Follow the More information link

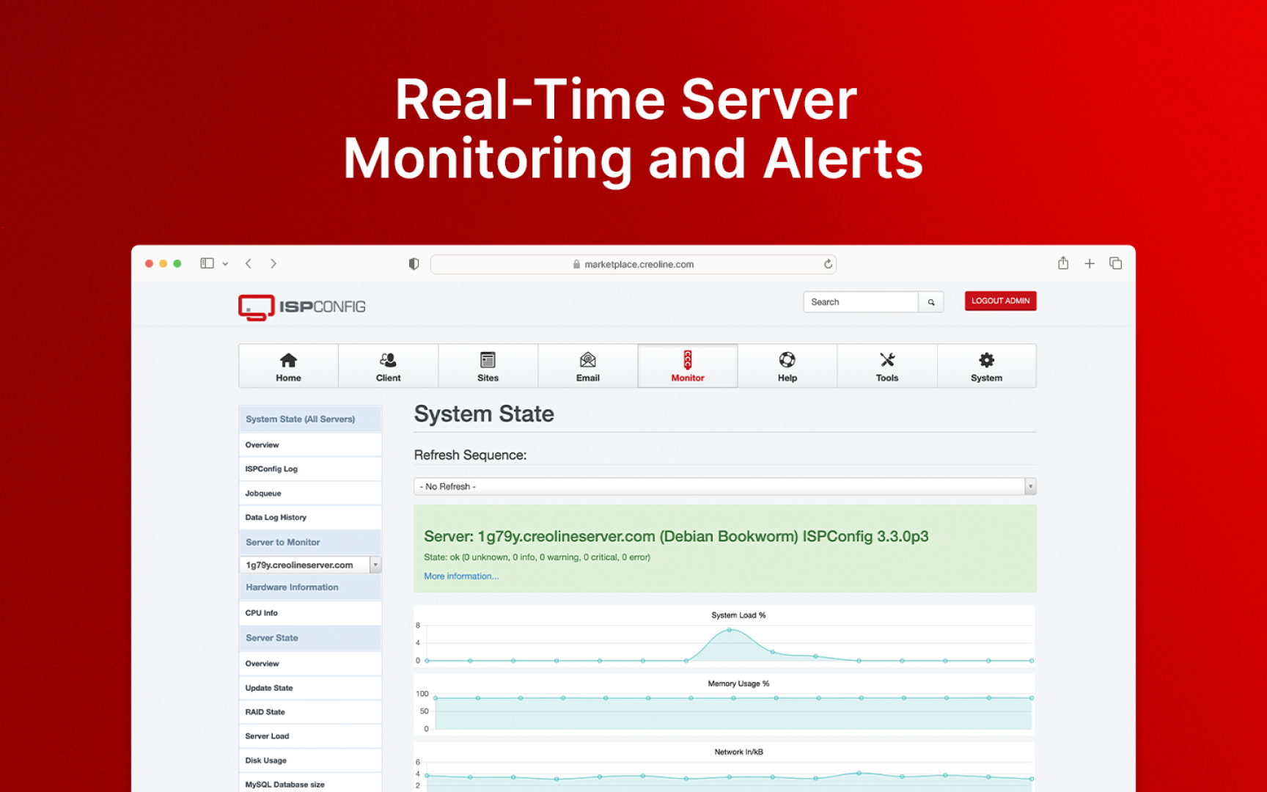point(461,576)
